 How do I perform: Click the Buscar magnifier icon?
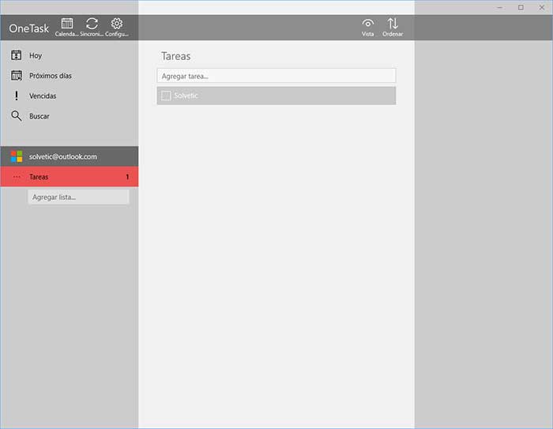point(17,115)
